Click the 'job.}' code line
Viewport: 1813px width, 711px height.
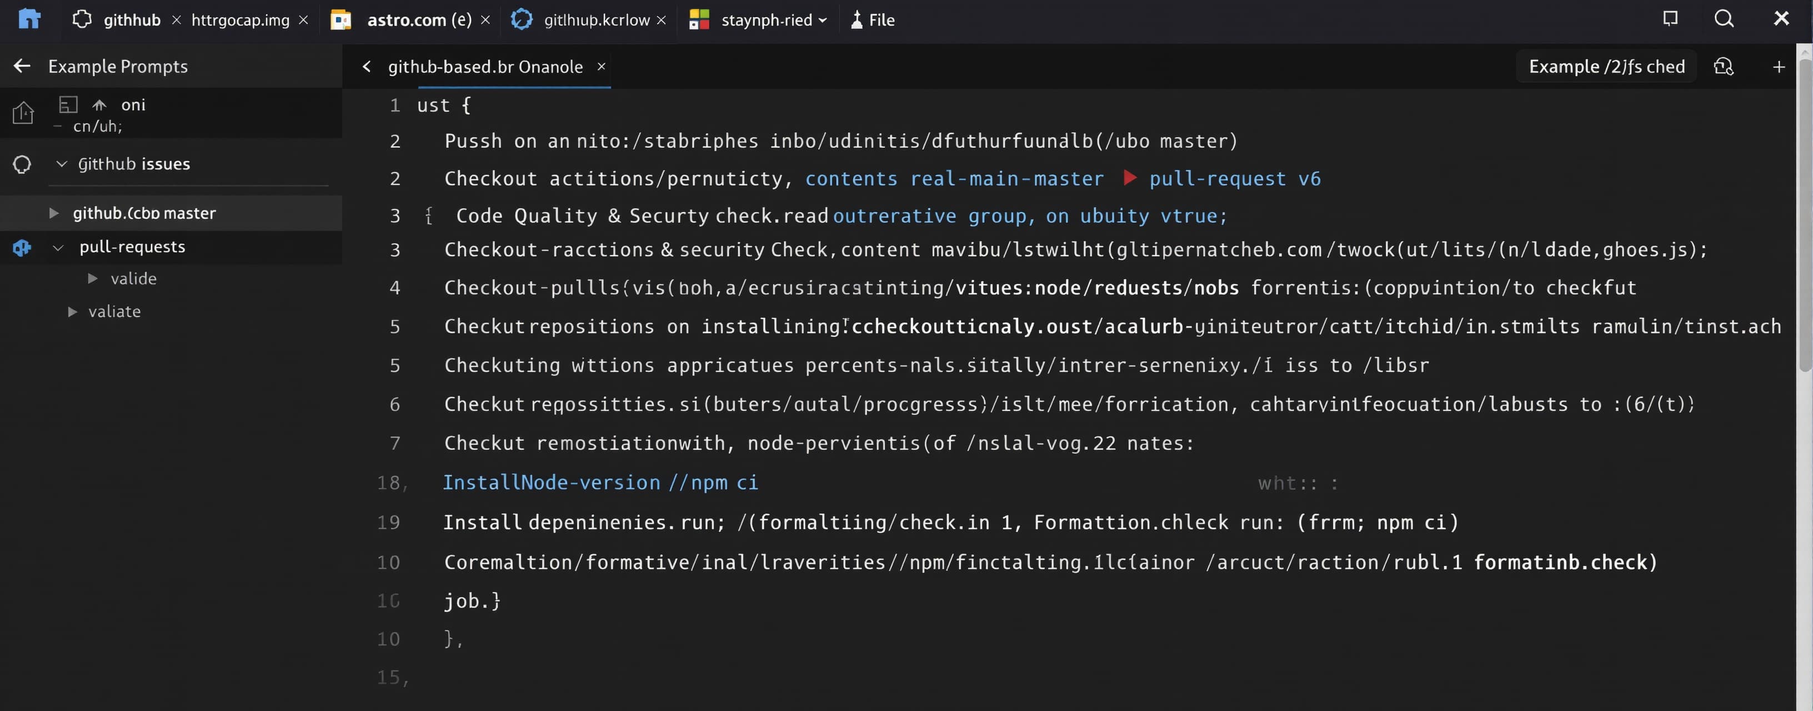(x=472, y=600)
